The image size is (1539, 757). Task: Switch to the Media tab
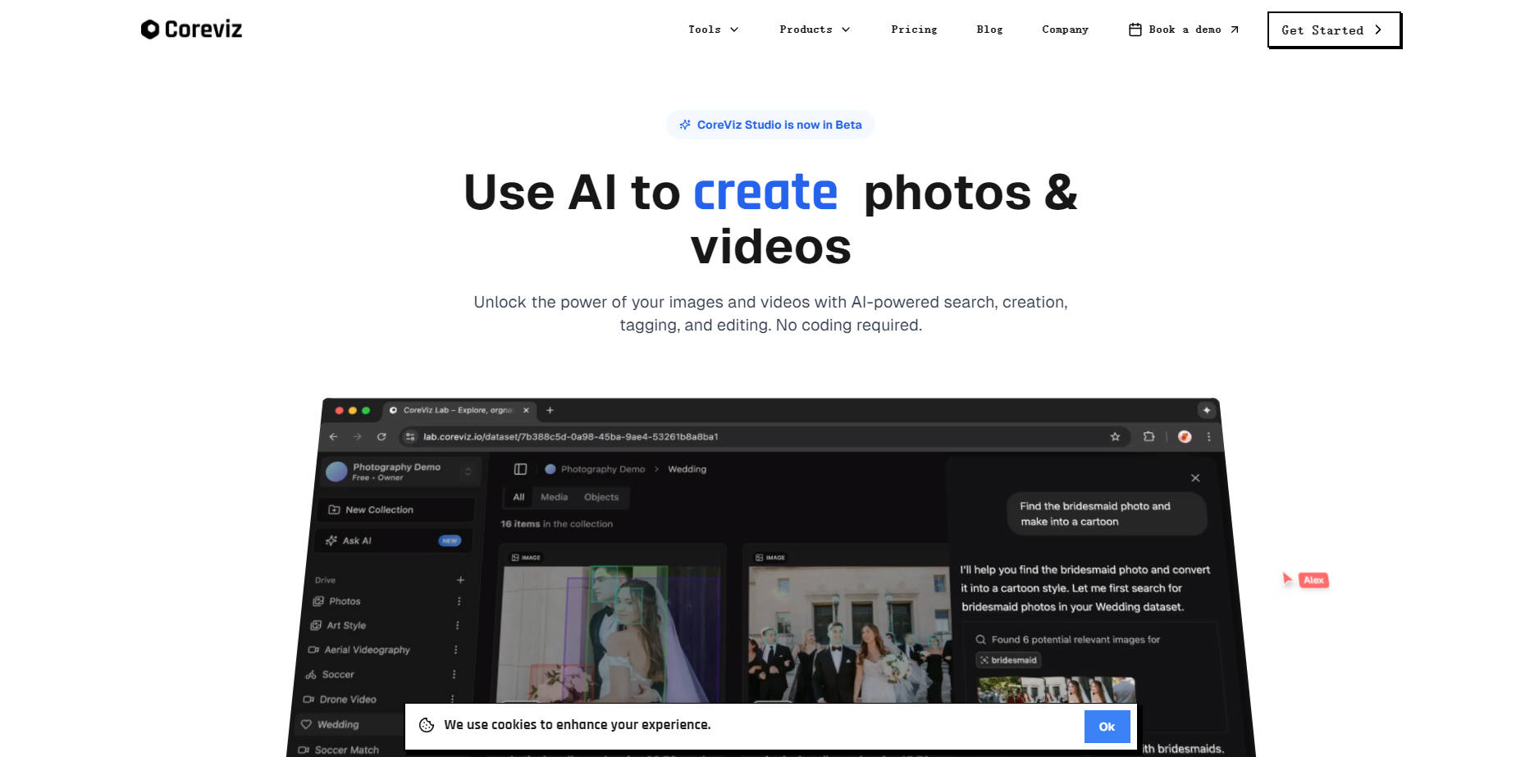pyautogui.click(x=554, y=497)
